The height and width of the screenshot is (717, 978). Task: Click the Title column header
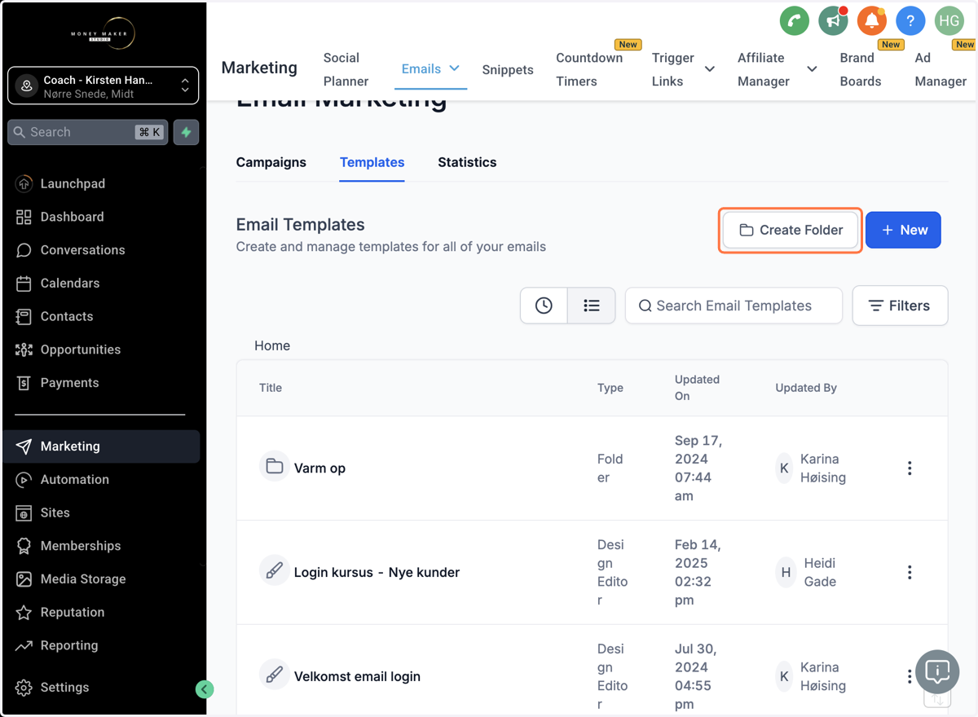271,388
